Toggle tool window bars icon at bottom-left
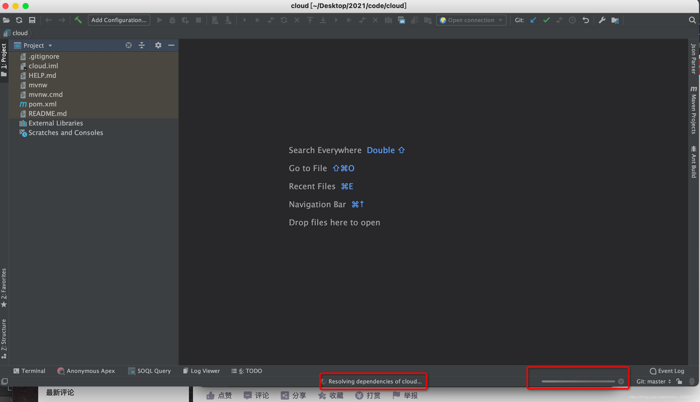Image resolution: width=700 pixels, height=402 pixels. 5,381
